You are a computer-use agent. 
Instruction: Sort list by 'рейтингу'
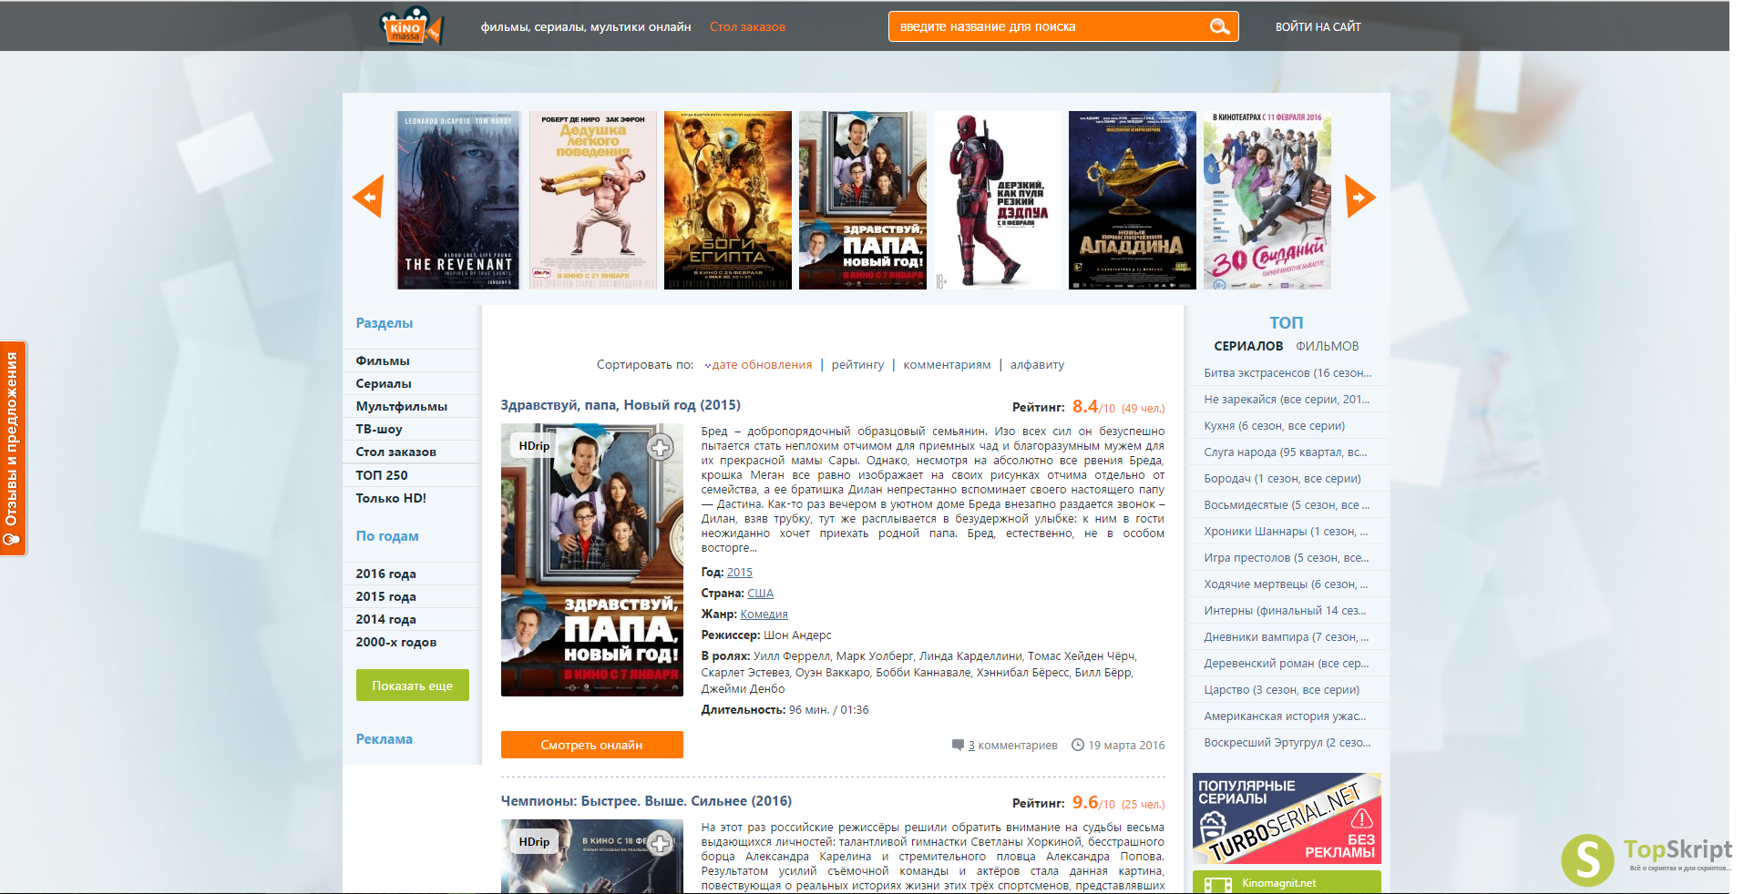pyautogui.click(x=857, y=364)
